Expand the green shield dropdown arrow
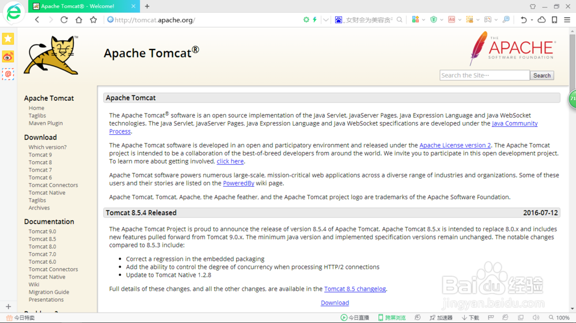The image size is (576, 323). [442, 20]
